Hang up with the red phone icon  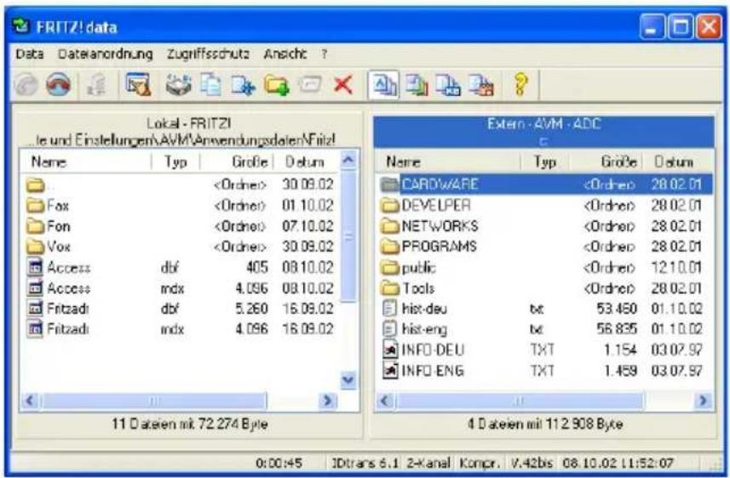coord(58,85)
